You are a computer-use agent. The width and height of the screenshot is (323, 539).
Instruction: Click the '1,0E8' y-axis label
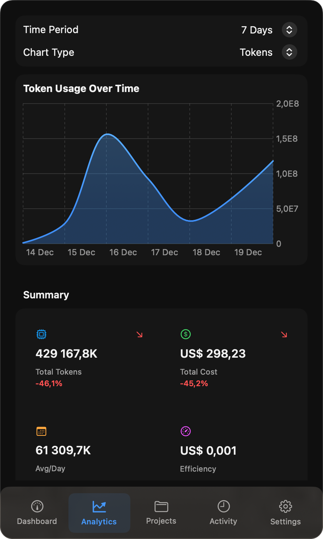pos(287,174)
